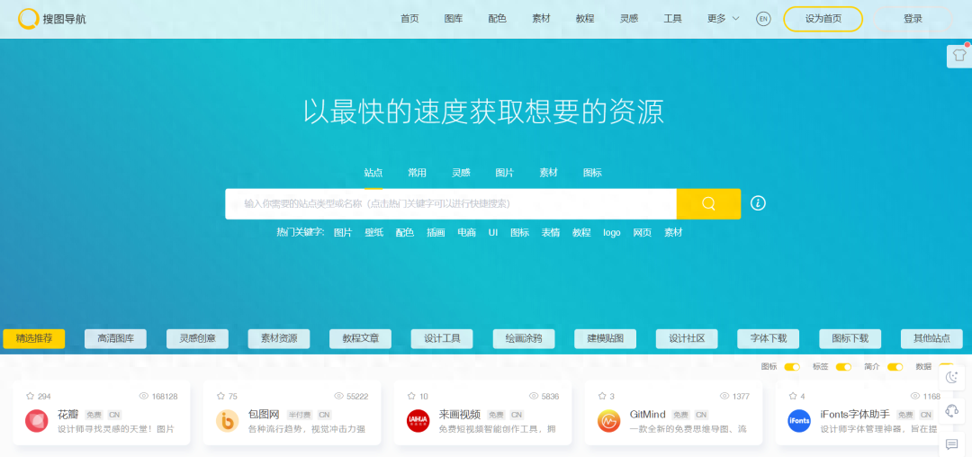This screenshot has width=972, height=457.
Task: Select the 图标 search category tab
Action: [x=592, y=173]
